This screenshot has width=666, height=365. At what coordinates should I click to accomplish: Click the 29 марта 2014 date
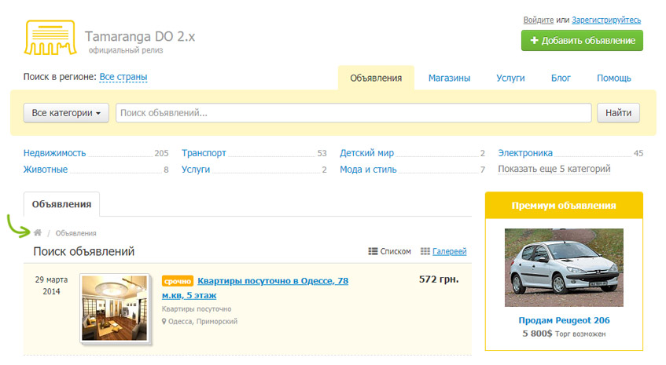point(51,285)
